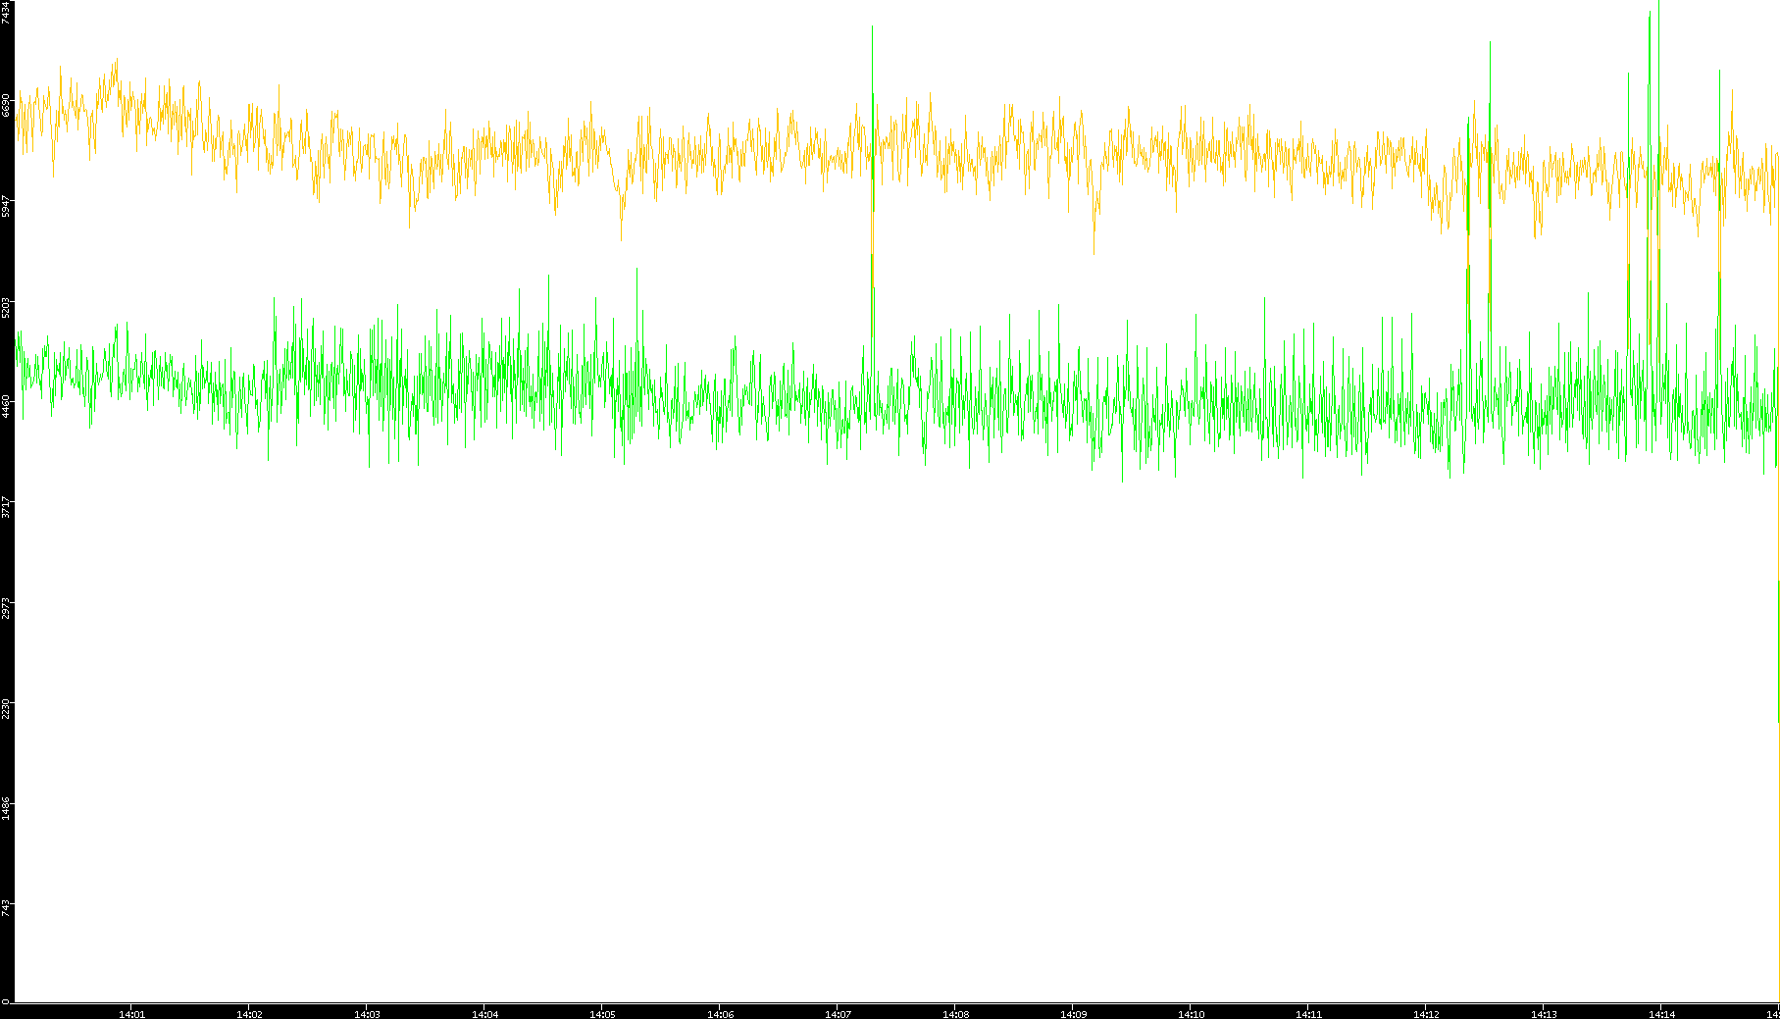Viewport: 1780px width, 1019px height.
Task: Select the 2230 value axis label
Action: (x=6, y=708)
